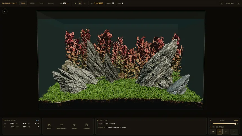Open the Maintenance tools
The height and width of the screenshot is (136, 242).
pyautogui.click(x=61, y=126)
